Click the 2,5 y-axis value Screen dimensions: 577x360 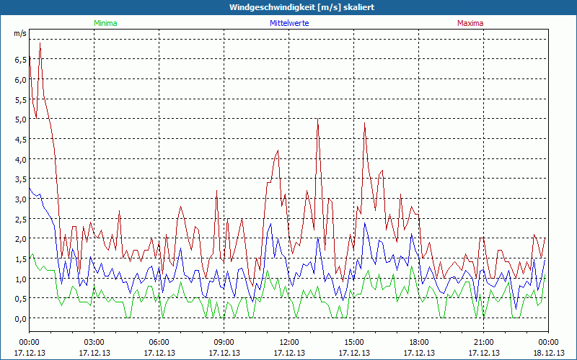20,220
